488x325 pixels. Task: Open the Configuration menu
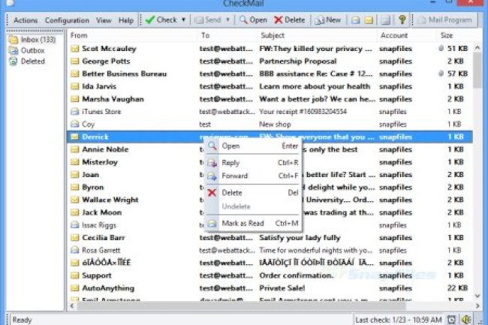tap(67, 20)
